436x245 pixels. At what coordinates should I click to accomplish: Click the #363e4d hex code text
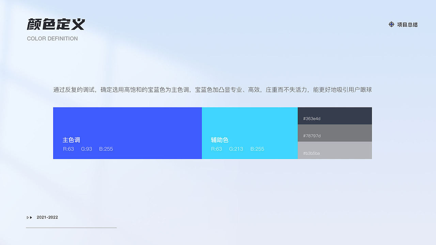coord(311,118)
